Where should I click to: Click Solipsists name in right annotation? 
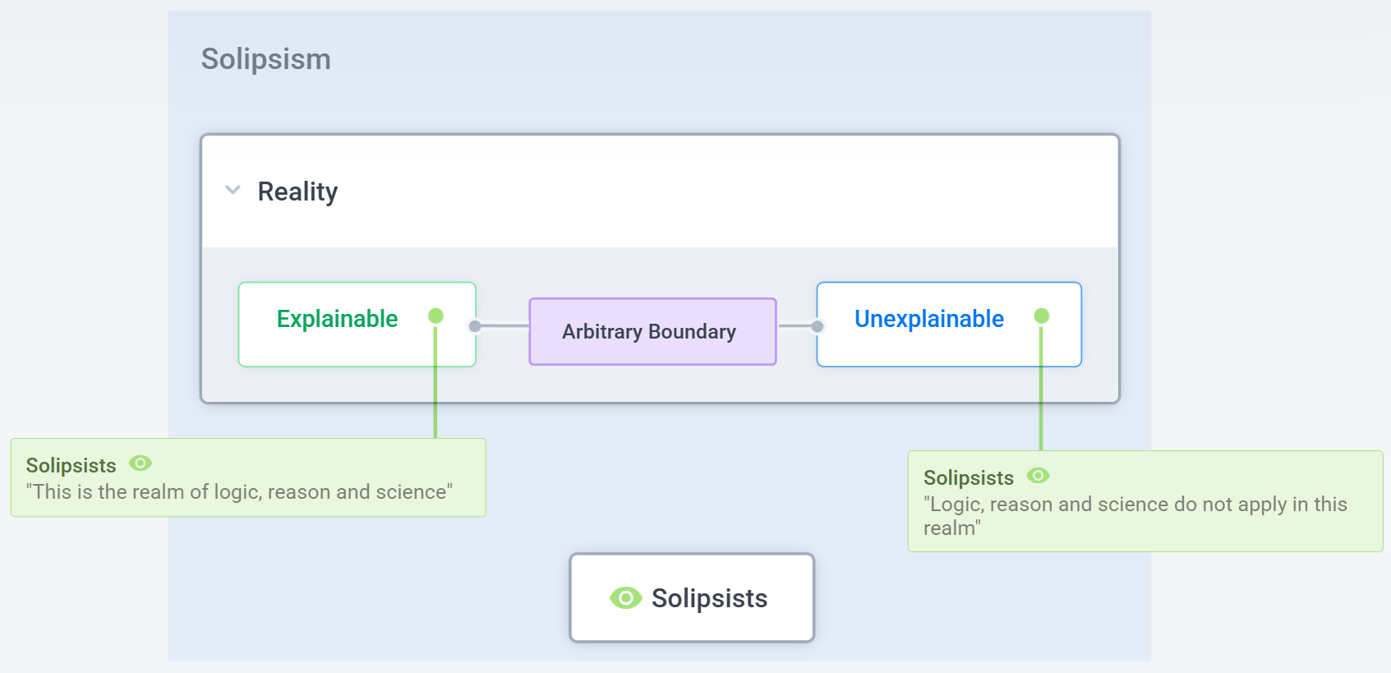coord(968,477)
